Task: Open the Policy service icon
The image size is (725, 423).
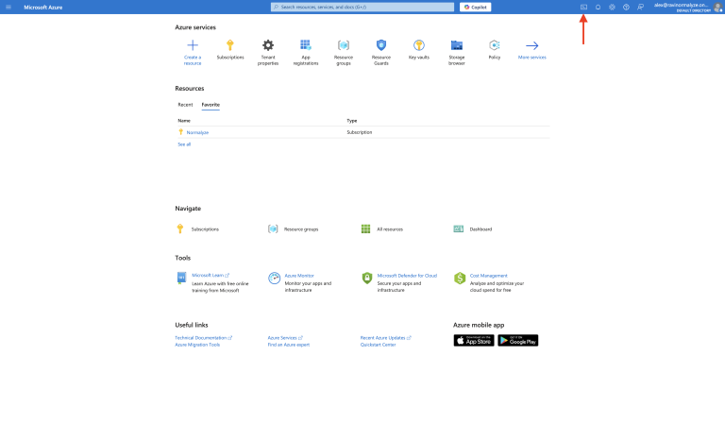Action: [x=495, y=49]
